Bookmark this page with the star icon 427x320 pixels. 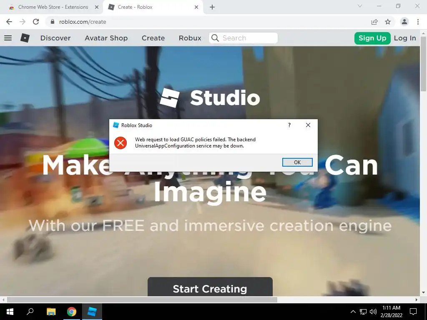click(388, 22)
